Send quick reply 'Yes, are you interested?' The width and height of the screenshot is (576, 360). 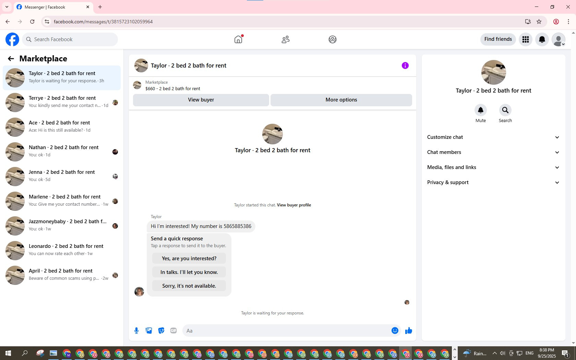click(189, 259)
